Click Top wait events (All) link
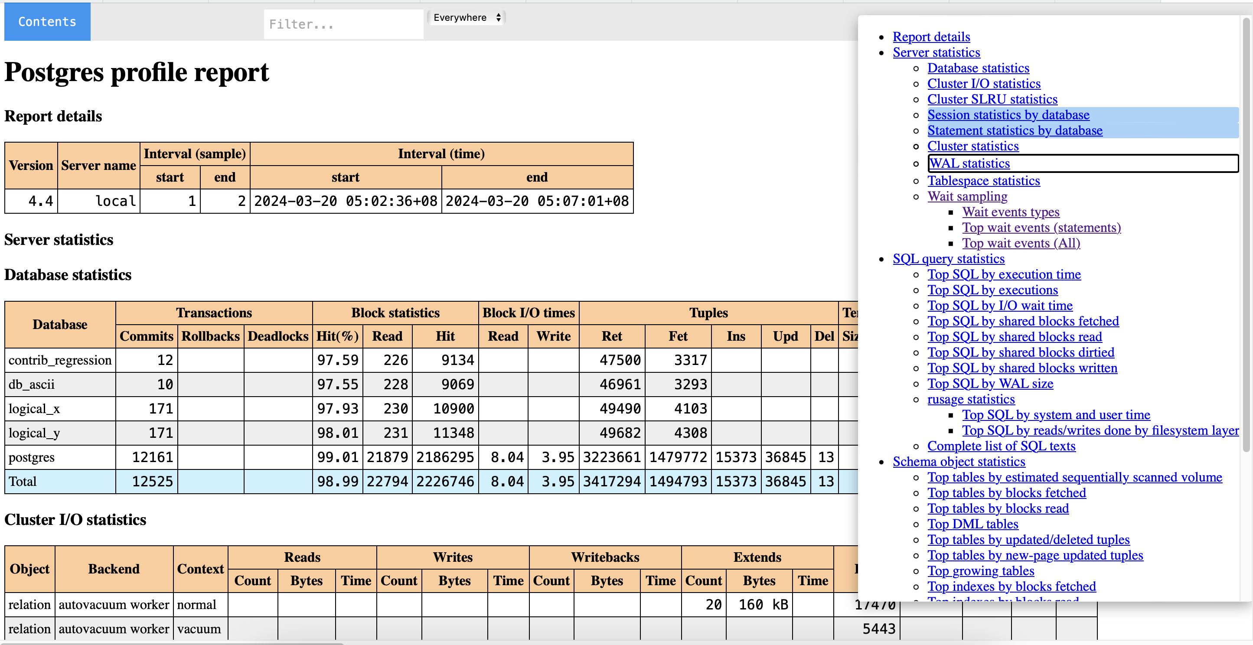The width and height of the screenshot is (1253, 645). coord(1021,243)
